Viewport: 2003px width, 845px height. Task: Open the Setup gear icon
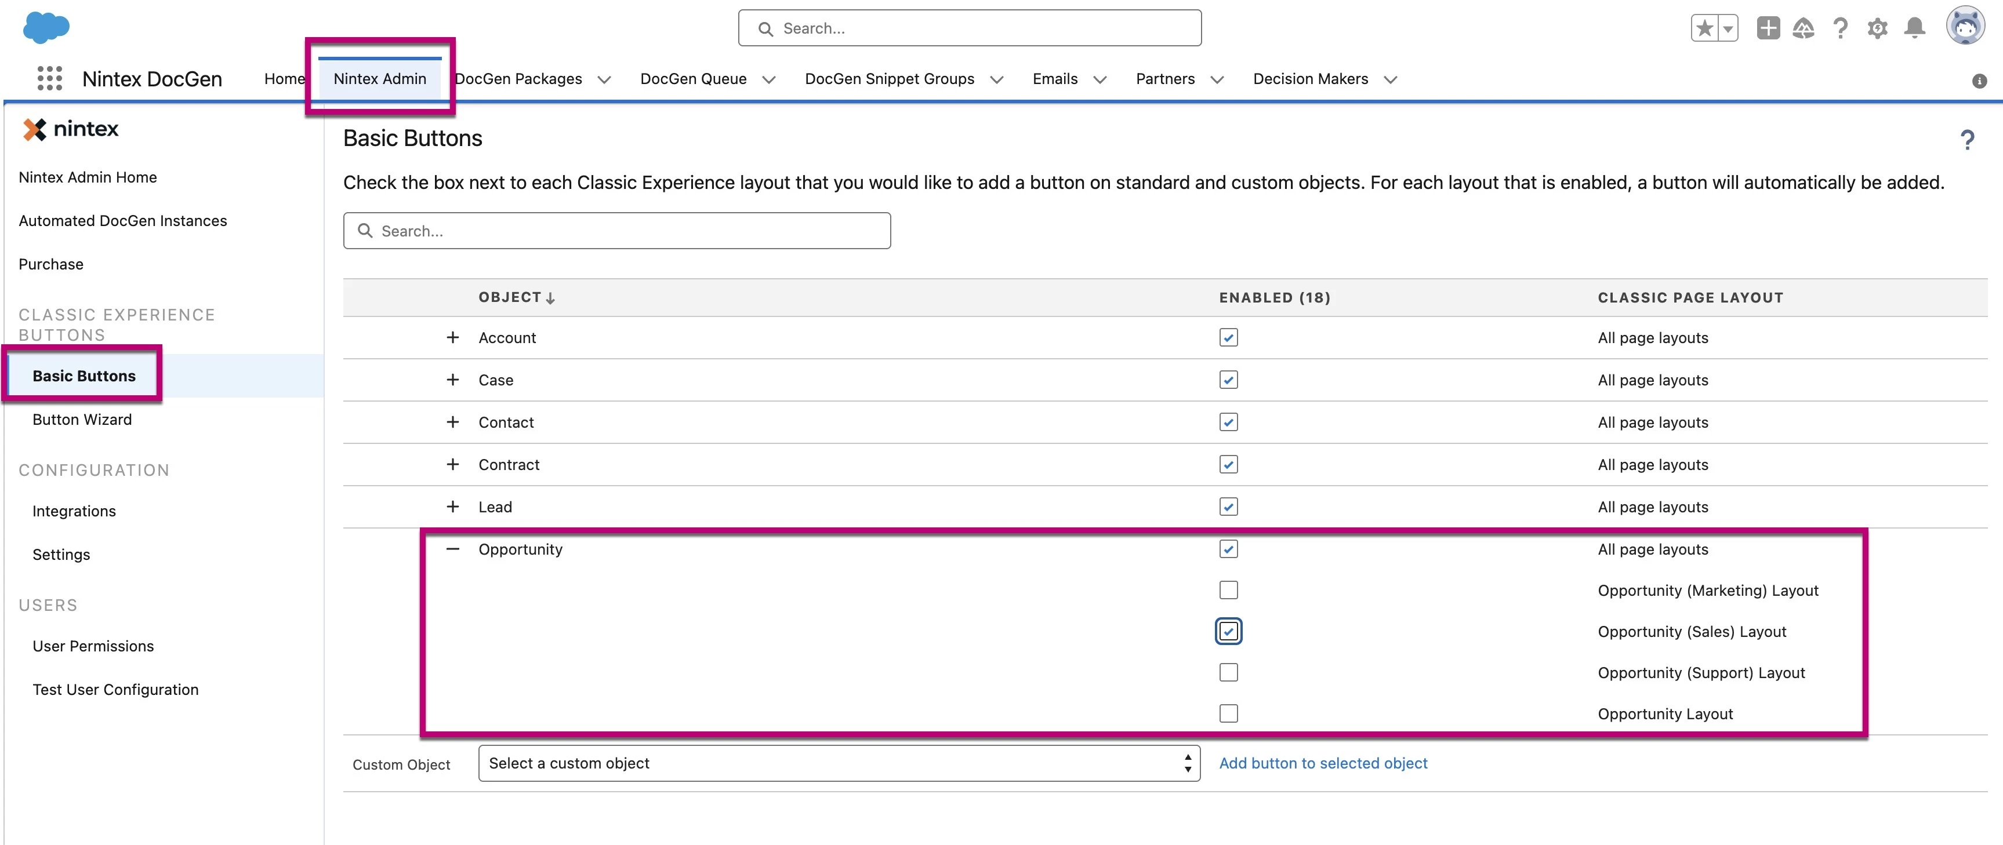pos(1877,29)
